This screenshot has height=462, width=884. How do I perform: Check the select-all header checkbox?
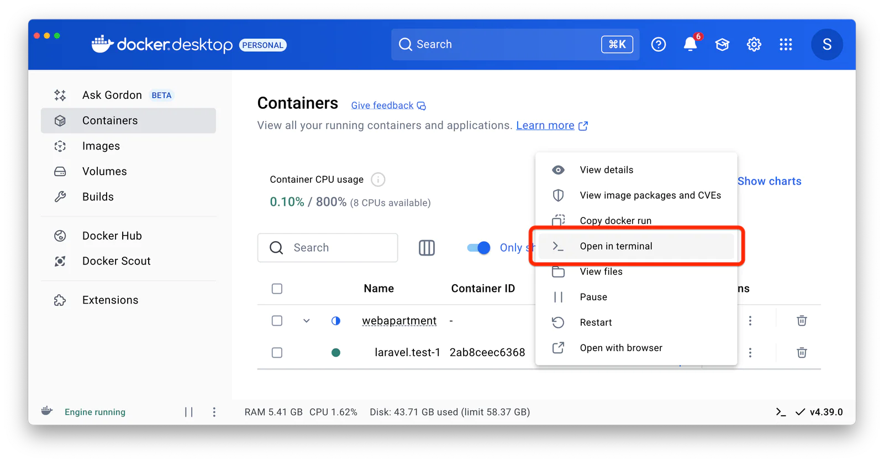tap(277, 289)
